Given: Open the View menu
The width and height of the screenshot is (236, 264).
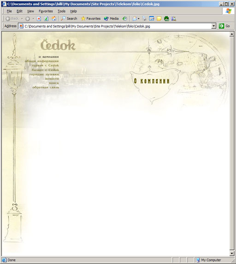Looking at the screenshot, I should tap(30, 11).
